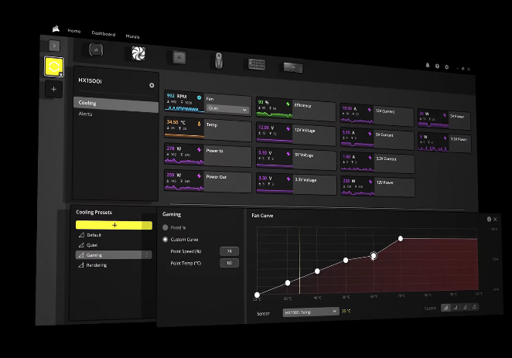Image resolution: width=512 pixels, height=358 pixels.
Task: Select the add-device card icon
Action: pos(293,67)
